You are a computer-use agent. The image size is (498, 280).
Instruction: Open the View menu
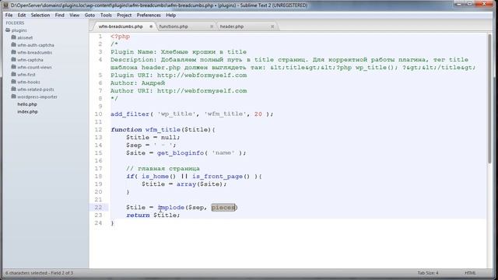(x=75, y=16)
